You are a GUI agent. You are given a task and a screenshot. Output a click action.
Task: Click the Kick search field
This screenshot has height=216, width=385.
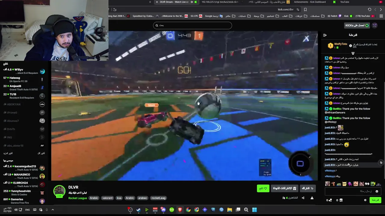pyautogui.click(x=192, y=25)
